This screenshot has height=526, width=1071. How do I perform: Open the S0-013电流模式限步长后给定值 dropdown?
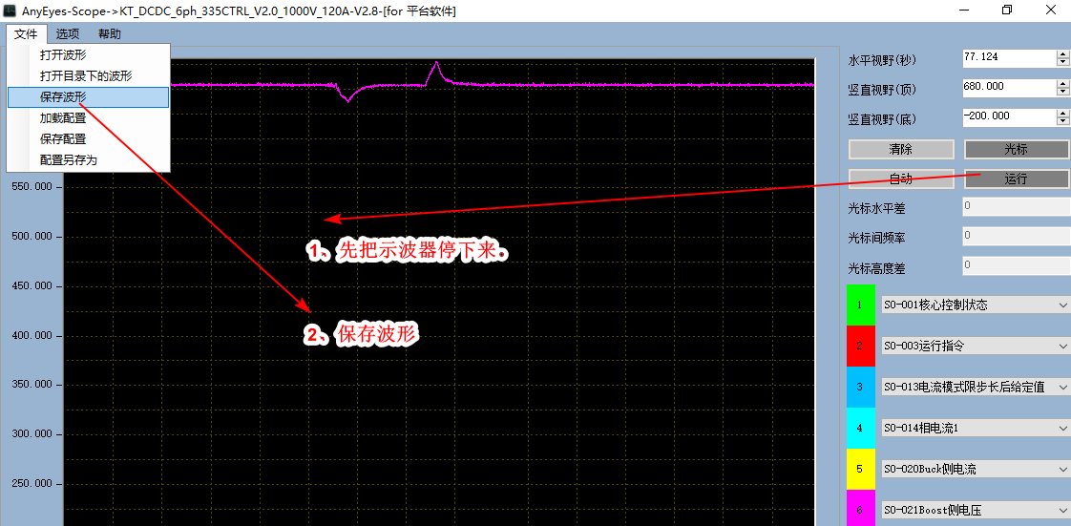[x=976, y=387]
